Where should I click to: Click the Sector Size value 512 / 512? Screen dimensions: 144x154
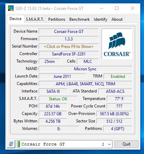pyautogui.click(x=114, y=121)
